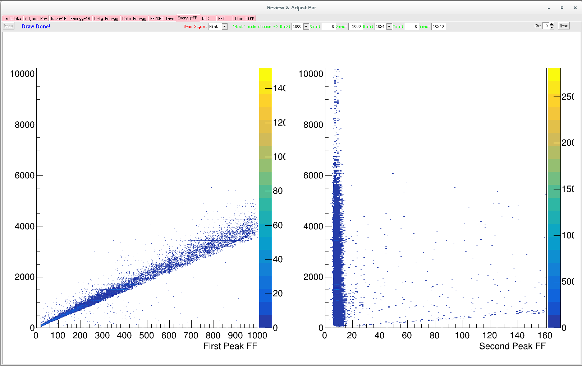Click the Xmax input field
Screen dimensions: 582x366
(x=355, y=27)
